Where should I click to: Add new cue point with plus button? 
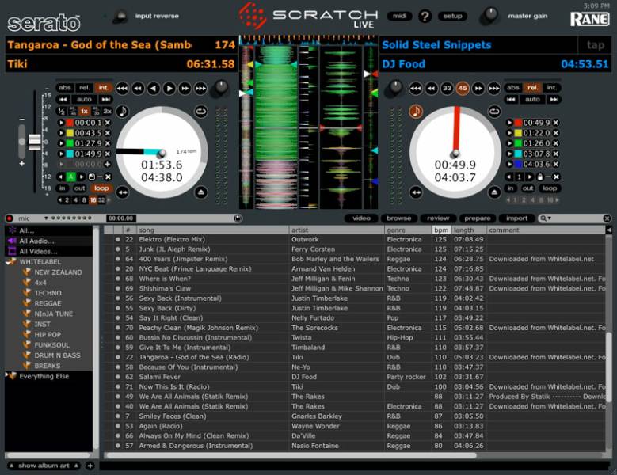coord(107,164)
